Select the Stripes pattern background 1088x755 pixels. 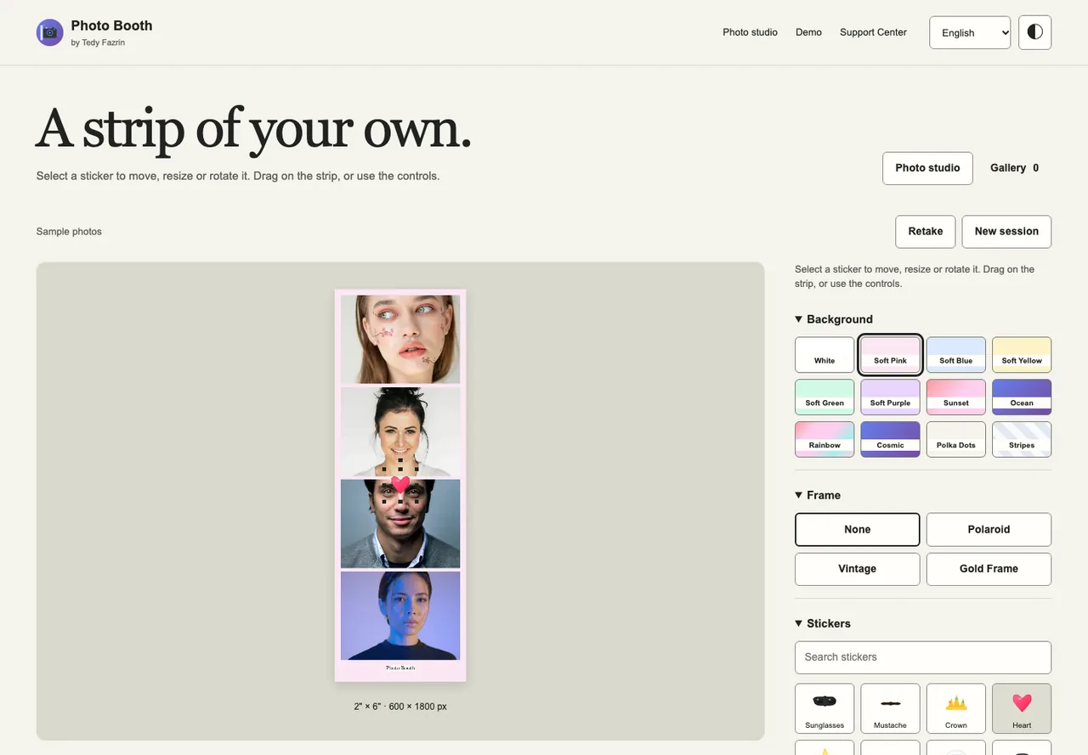click(1022, 440)
